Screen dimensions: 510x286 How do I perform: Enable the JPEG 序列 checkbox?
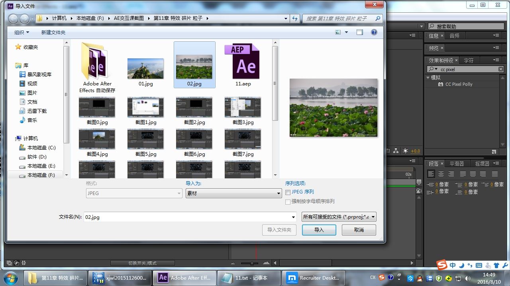coord(288,192)
